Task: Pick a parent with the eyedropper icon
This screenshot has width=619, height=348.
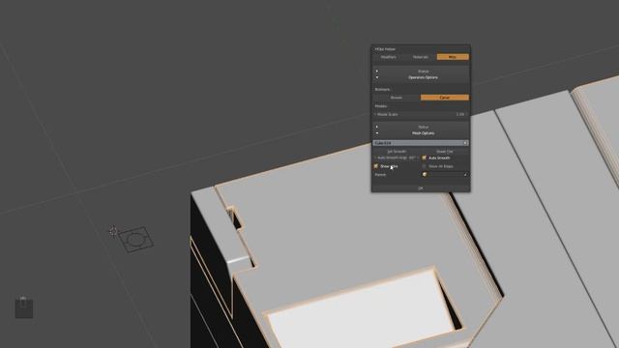Action: tap(465, 174)
